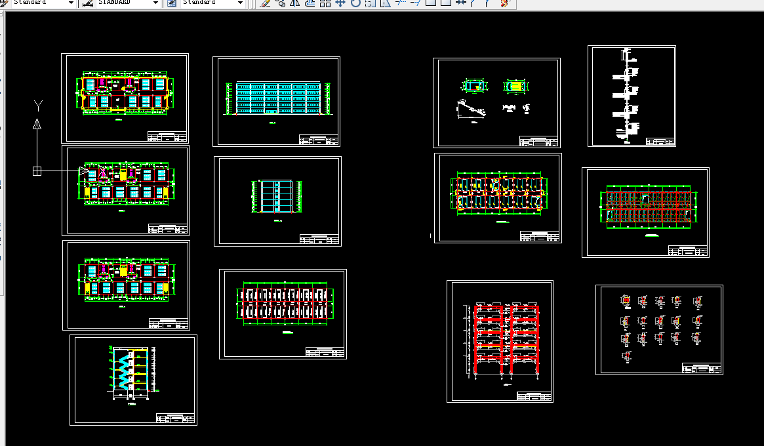Pick the stair plan details sheet with two small plans
This screenshot has width=764, height=446.
coord(496,103)
